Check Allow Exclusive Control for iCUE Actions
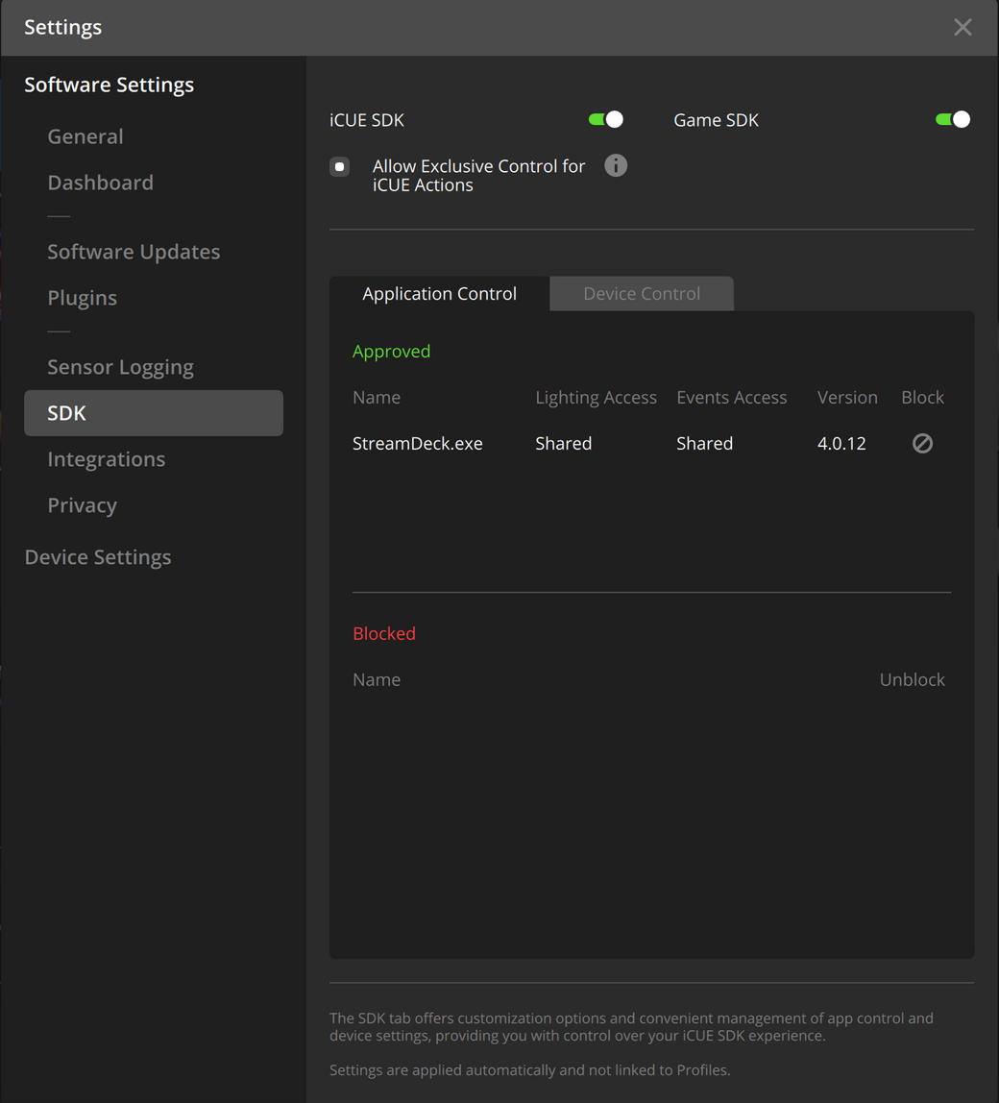 pyautogui.click(x=339, y=166)
